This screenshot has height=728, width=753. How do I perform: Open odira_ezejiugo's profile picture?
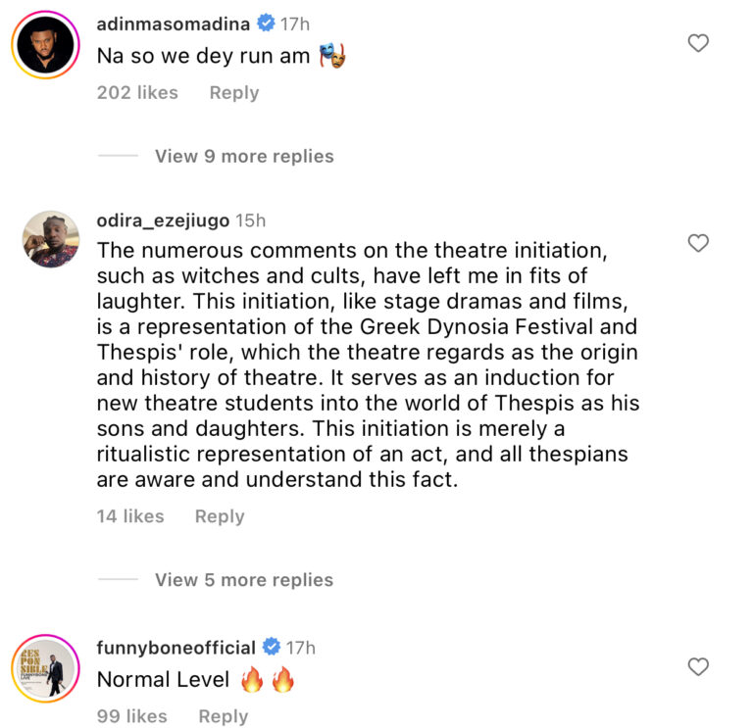(x=51, y=239)
